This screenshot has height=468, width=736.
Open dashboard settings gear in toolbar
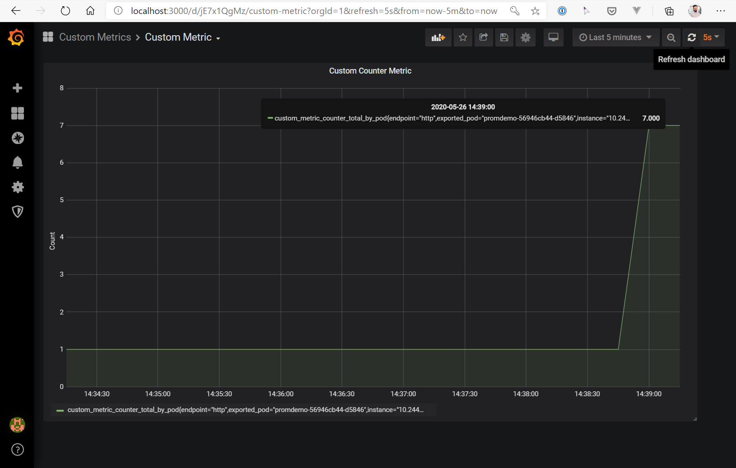click(x=526, y=37)
